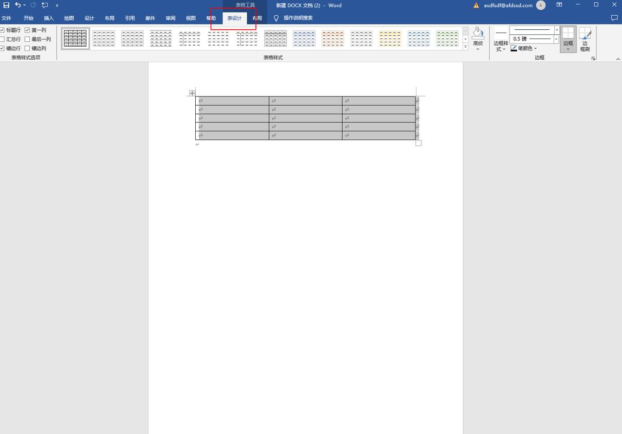Click the table move handle icon

tap(192, 93)
